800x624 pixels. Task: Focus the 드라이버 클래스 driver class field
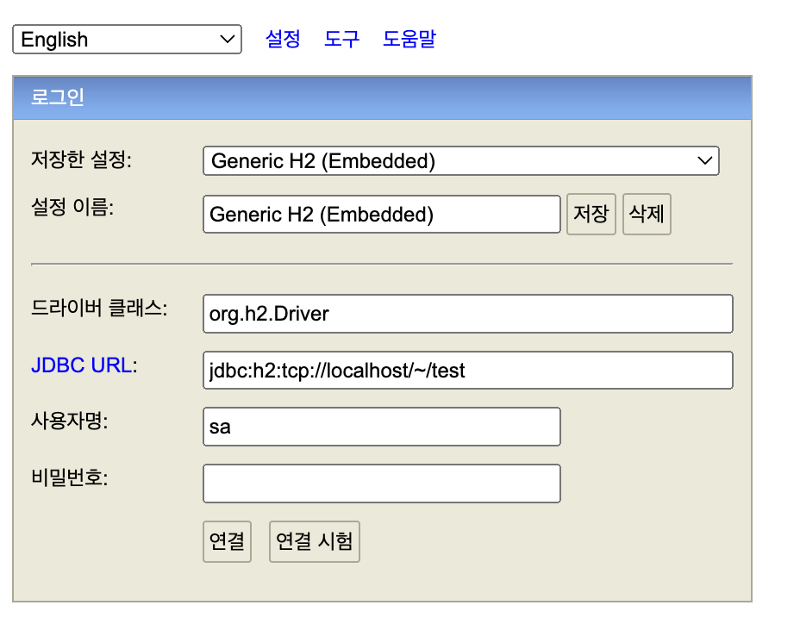467,314
